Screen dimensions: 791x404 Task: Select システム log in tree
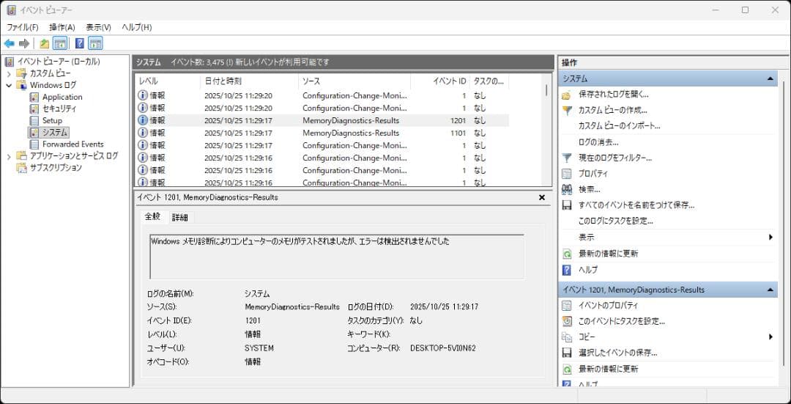pyautogui.click(x=54, y=132)
